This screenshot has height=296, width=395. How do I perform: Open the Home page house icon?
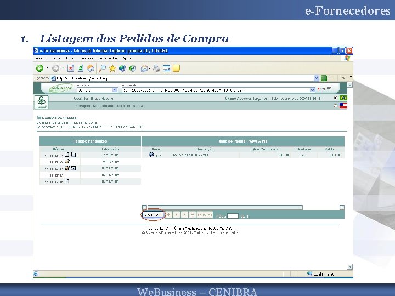[91, 68]
